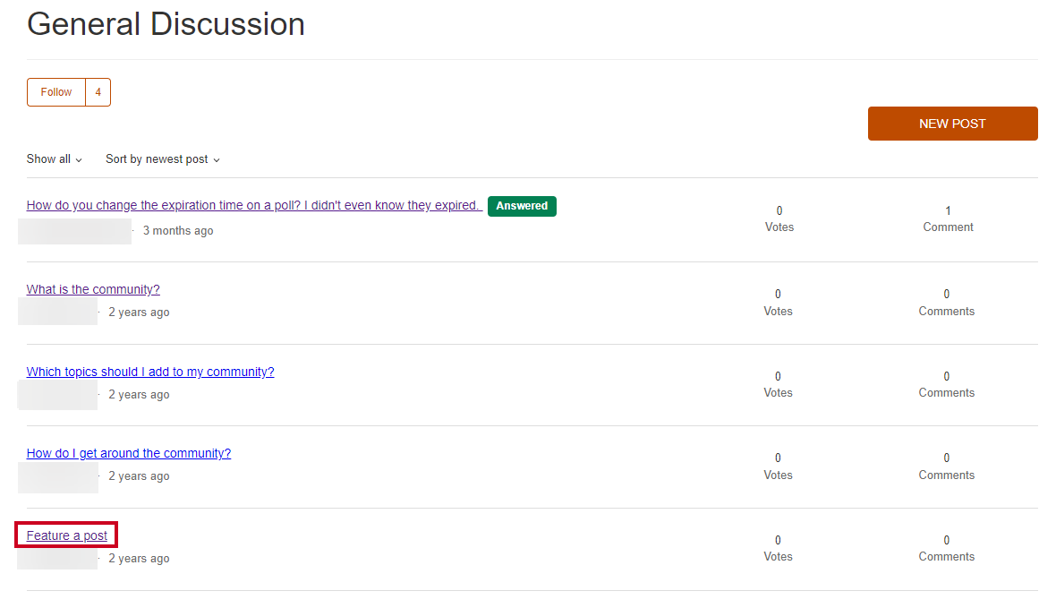Click 0 Comments for Which topics post
The image size is (1056, 608).
point(946,384)
